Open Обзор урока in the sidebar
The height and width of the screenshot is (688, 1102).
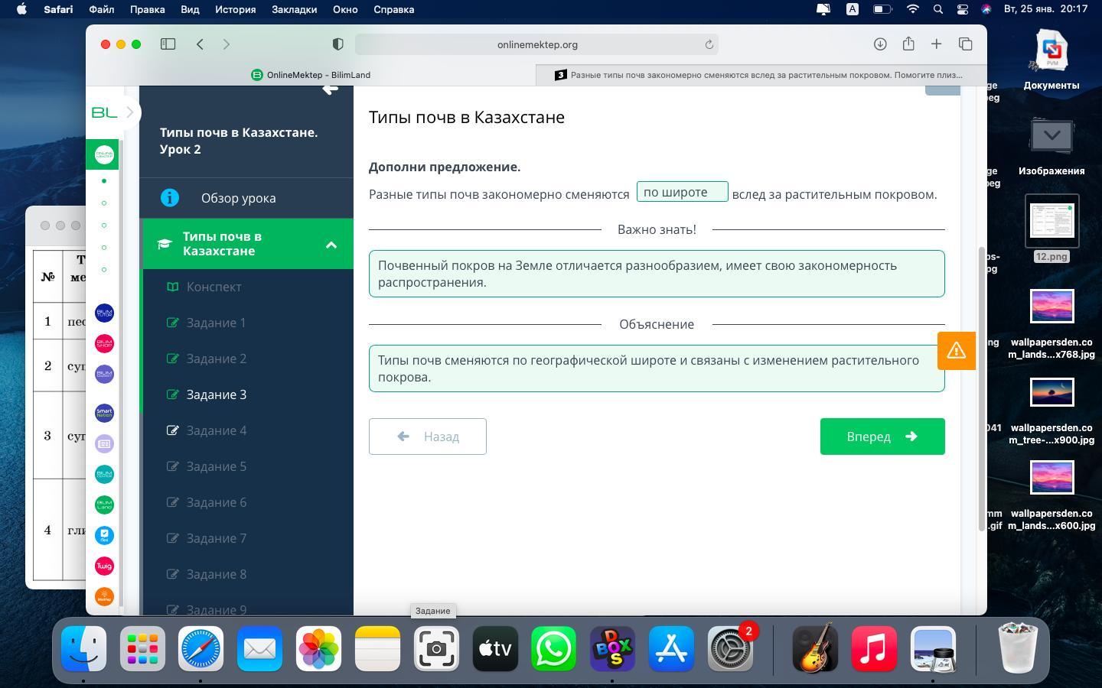coord(238,198)
